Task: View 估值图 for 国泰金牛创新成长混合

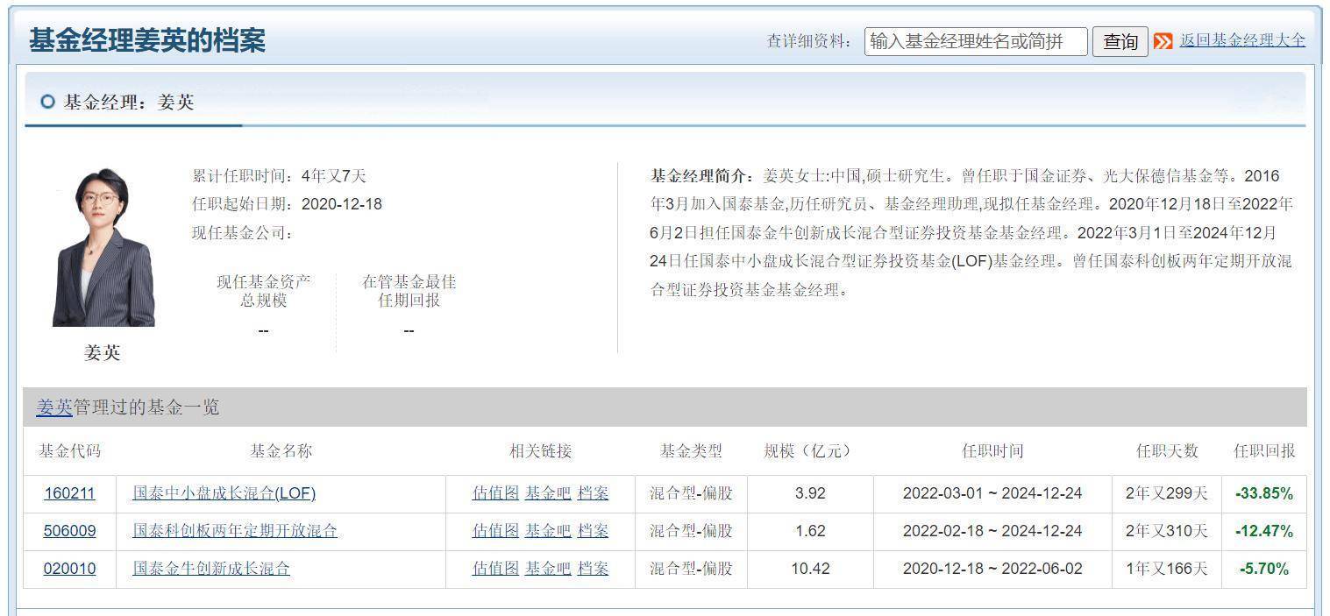Action: pyautogui.click(x=494, y=568)
